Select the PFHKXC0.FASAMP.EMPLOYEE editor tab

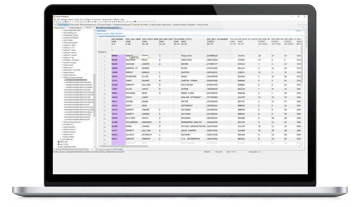pos(109,28)
